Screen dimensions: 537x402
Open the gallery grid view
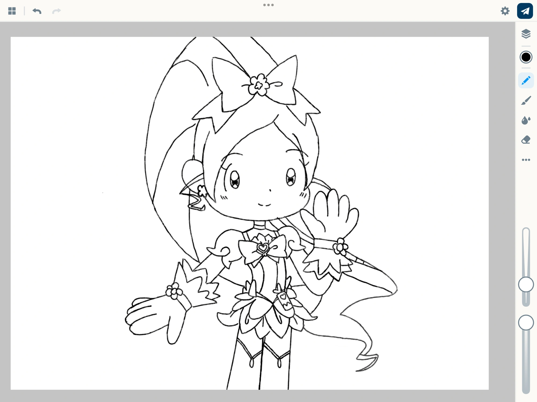12,11
